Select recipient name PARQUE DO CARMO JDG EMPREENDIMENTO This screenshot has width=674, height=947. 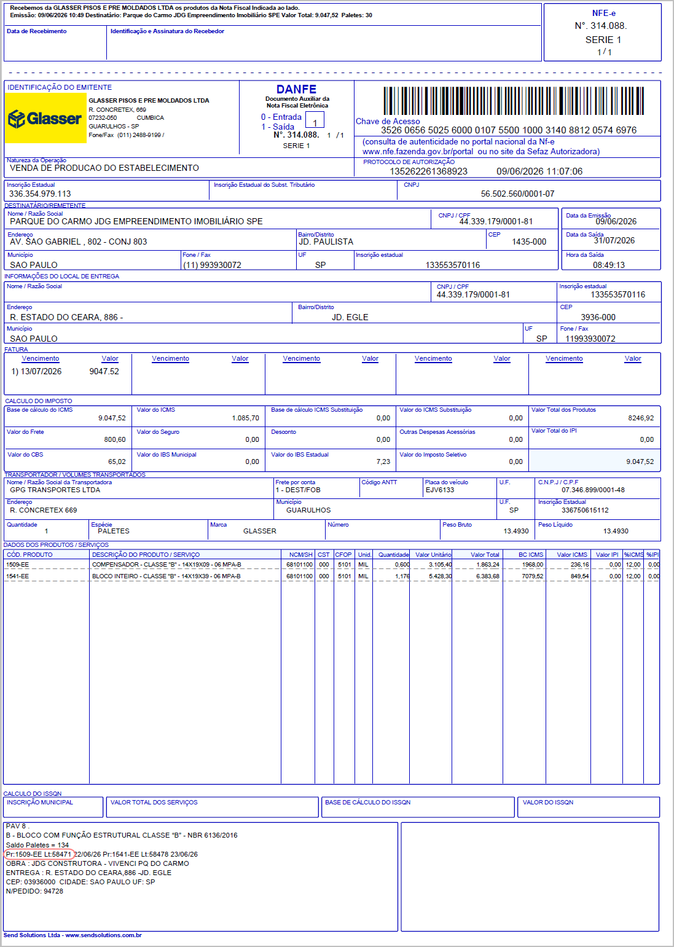click(136, 221)
